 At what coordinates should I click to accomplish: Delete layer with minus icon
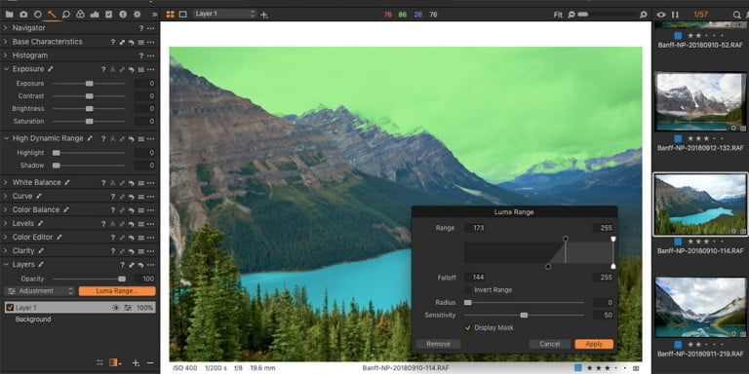(150, 363)
